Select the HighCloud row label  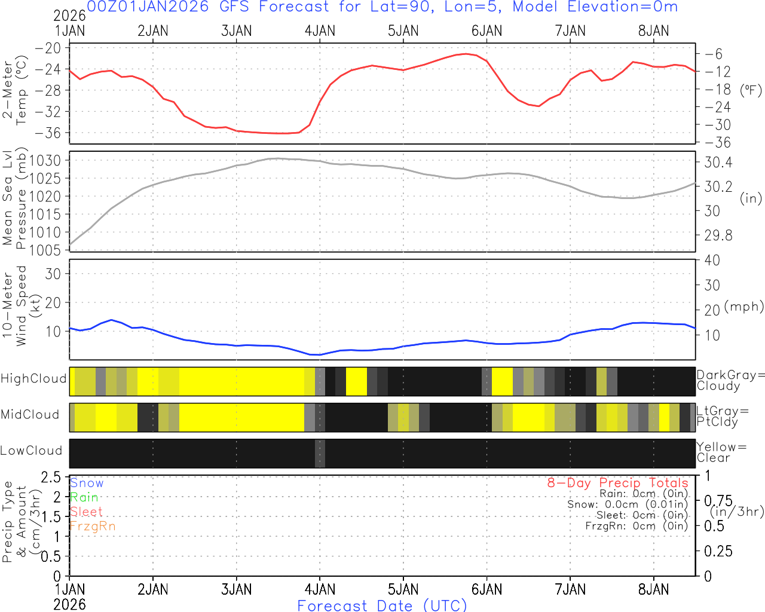tap(33, 379)
